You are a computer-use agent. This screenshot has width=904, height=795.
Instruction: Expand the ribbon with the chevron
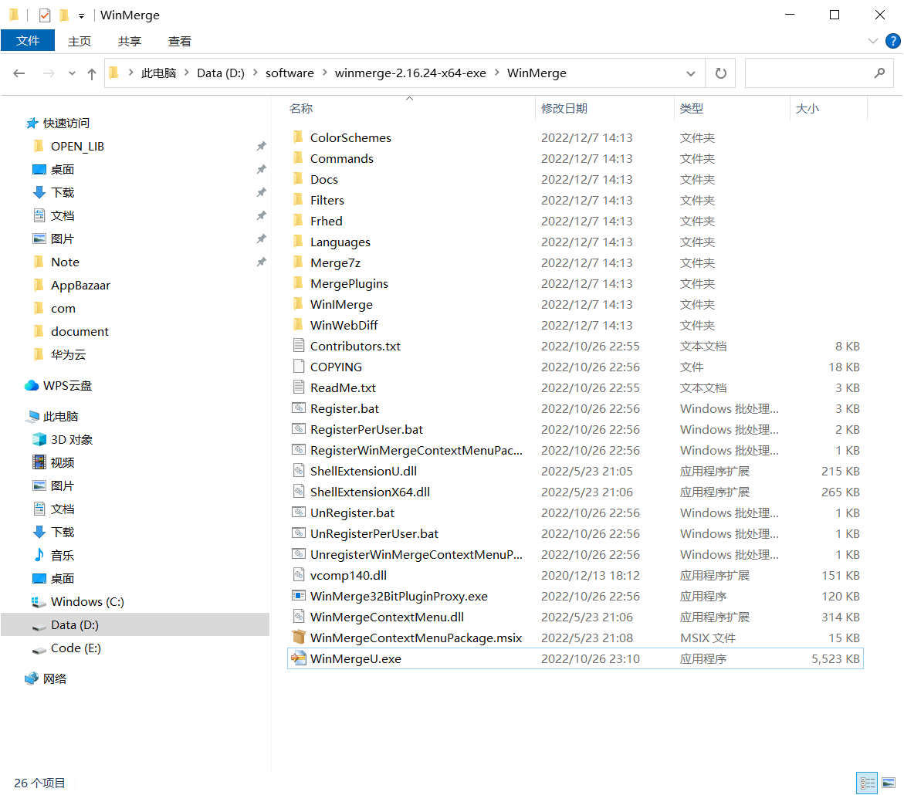873,41
